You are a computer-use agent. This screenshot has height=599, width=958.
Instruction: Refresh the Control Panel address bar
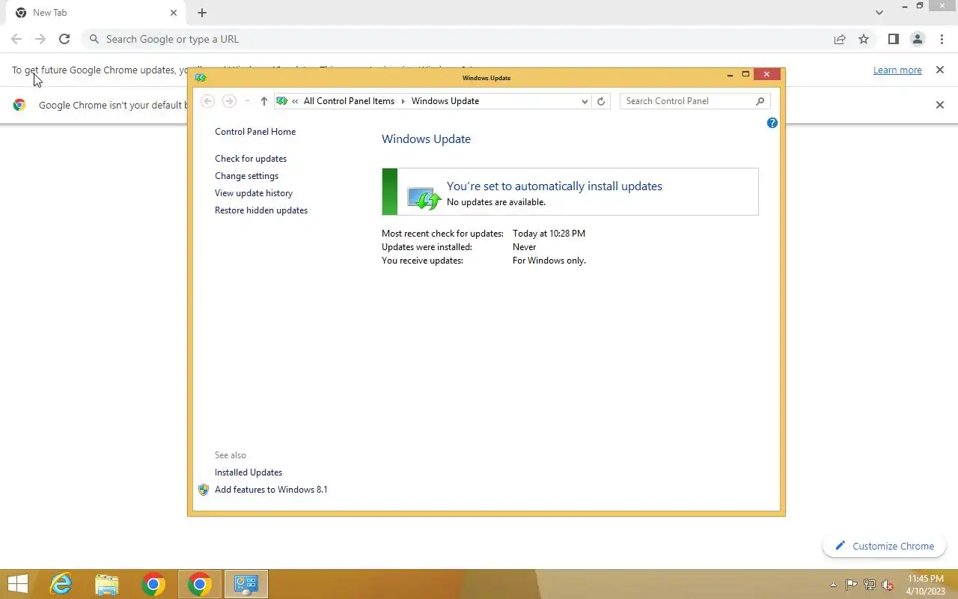pyautogui.click(x=601, y=101)
